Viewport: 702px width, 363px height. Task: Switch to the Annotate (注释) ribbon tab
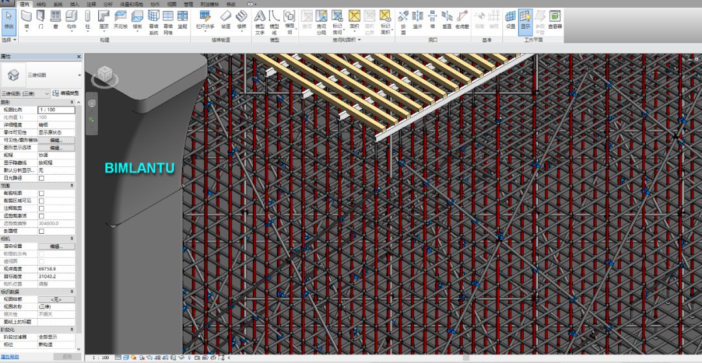[x=91, y=4]
